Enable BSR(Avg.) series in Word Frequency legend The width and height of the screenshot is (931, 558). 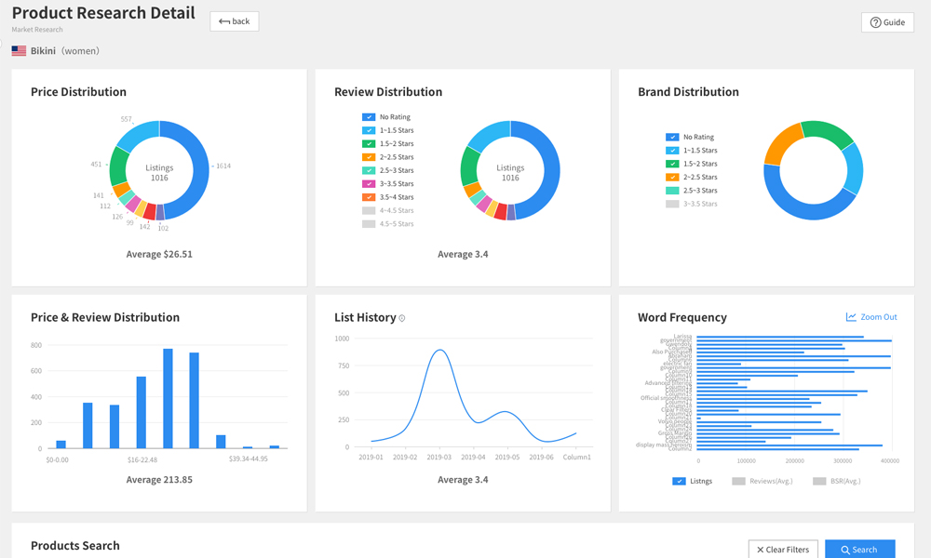point(819,481)
